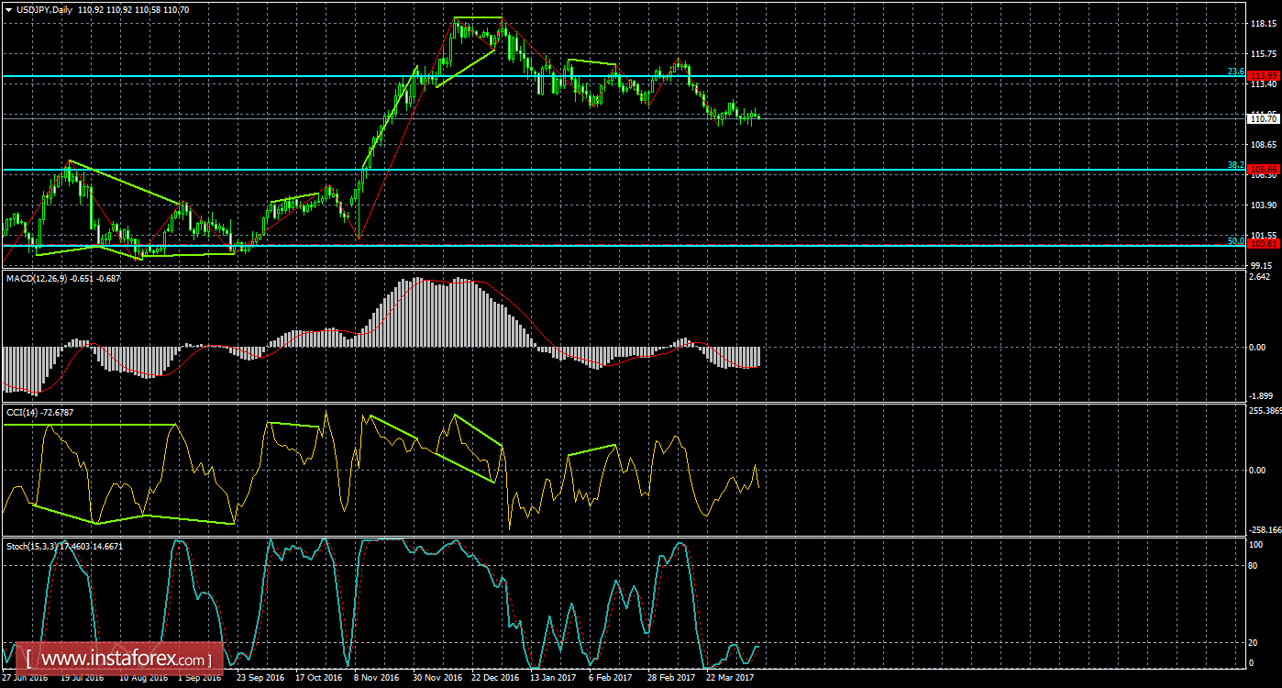This screenshot has height=688, width=1282.
Task: Select the 2.642 MACD scale value
Action: (1261, 277)
